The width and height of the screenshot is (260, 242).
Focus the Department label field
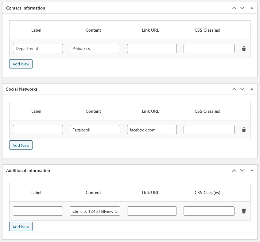pos(38,49)
